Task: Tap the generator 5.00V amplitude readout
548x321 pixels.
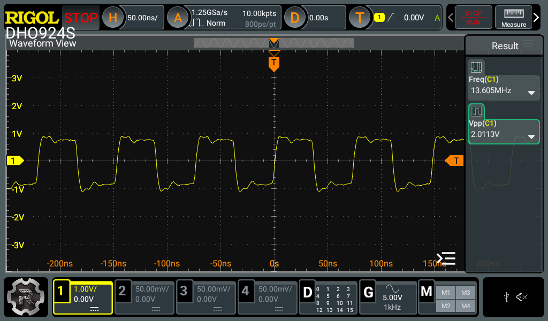Action: point(392,297)
